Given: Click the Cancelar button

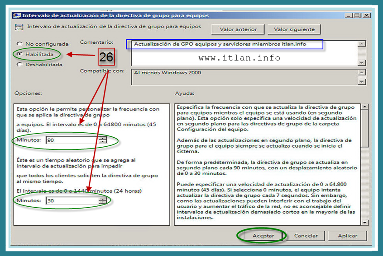Looking at the screenshot, I should coord(306,236).
